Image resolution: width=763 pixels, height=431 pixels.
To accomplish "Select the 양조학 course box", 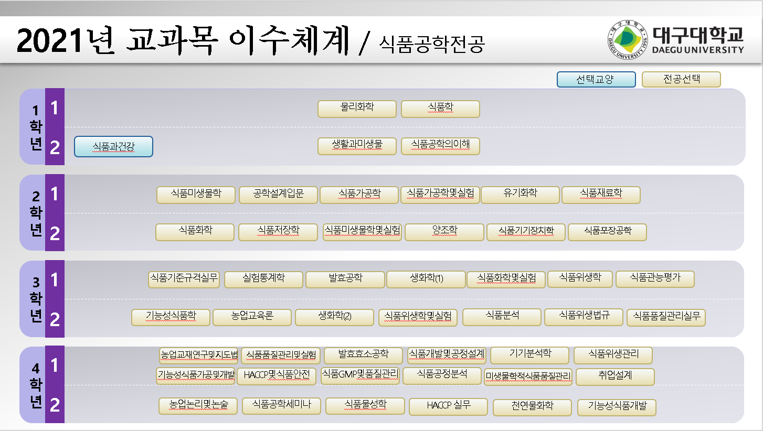I will 444,232.
